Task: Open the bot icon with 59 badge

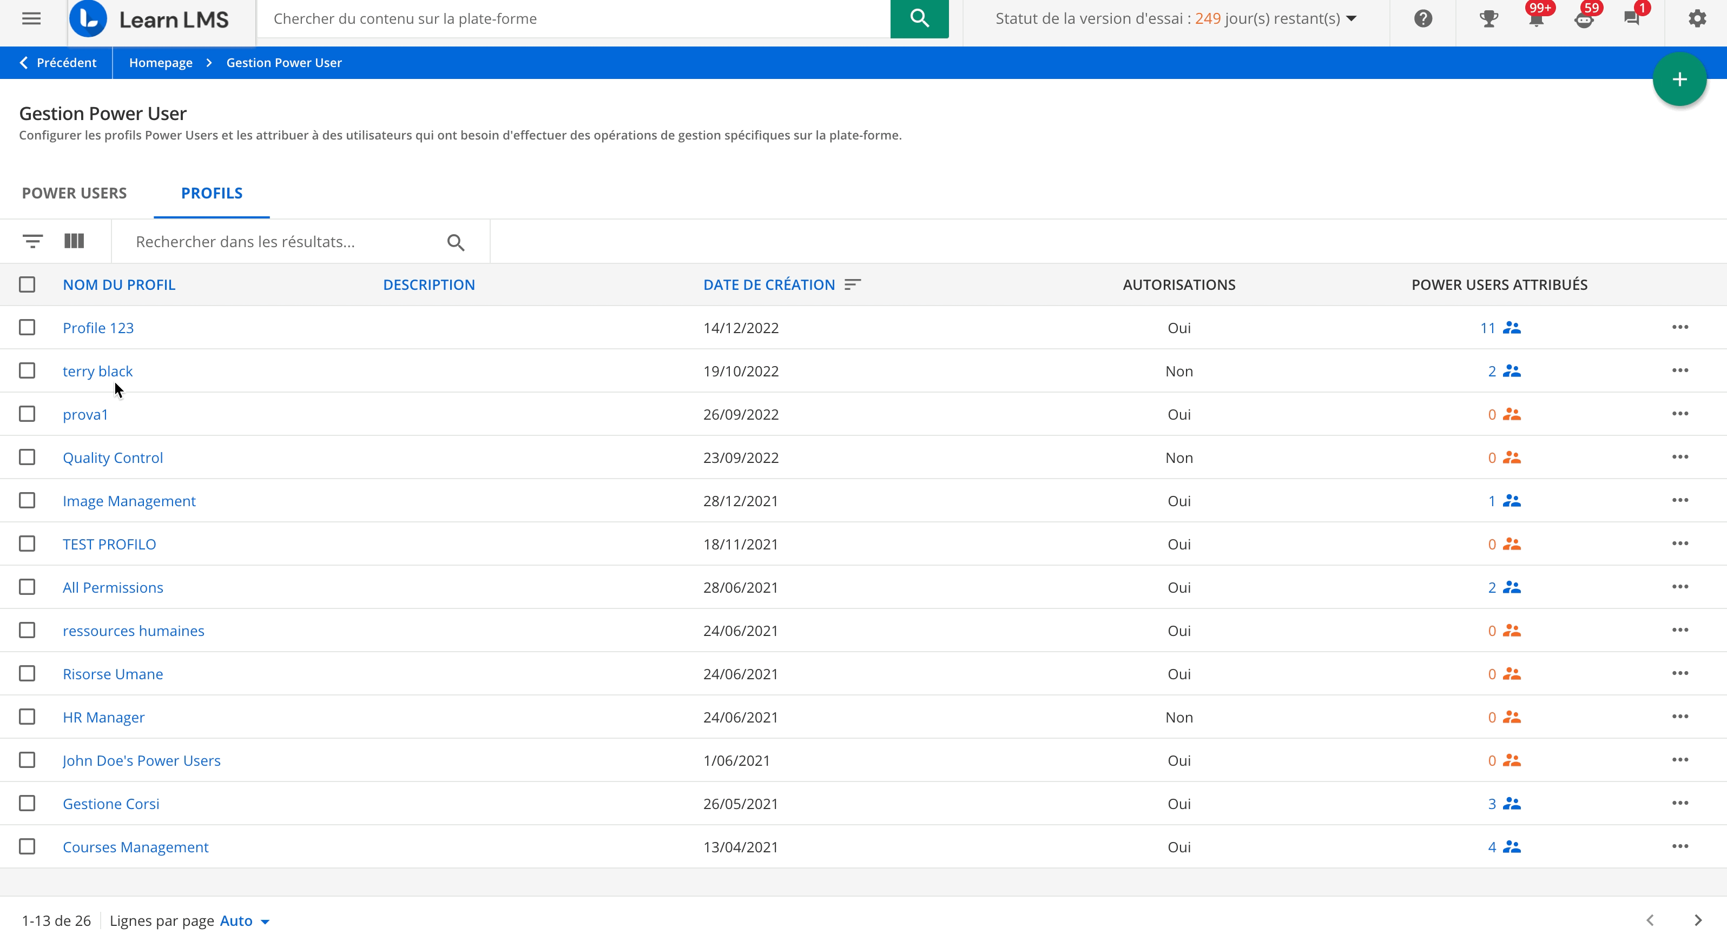Action: [x=1584, y=19]
